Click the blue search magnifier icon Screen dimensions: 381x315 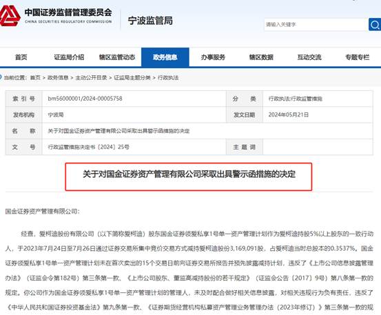[375, 24]
